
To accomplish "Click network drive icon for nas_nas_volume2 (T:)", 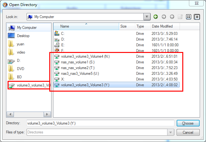I will (x=57, y=68).
